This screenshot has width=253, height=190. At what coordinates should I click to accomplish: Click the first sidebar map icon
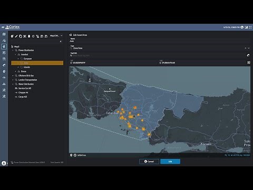click(4, 34)
